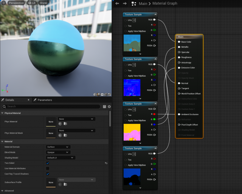Uncheck the Two Sided checkbox
The image size is (242, 194).
tap(48, 163)
